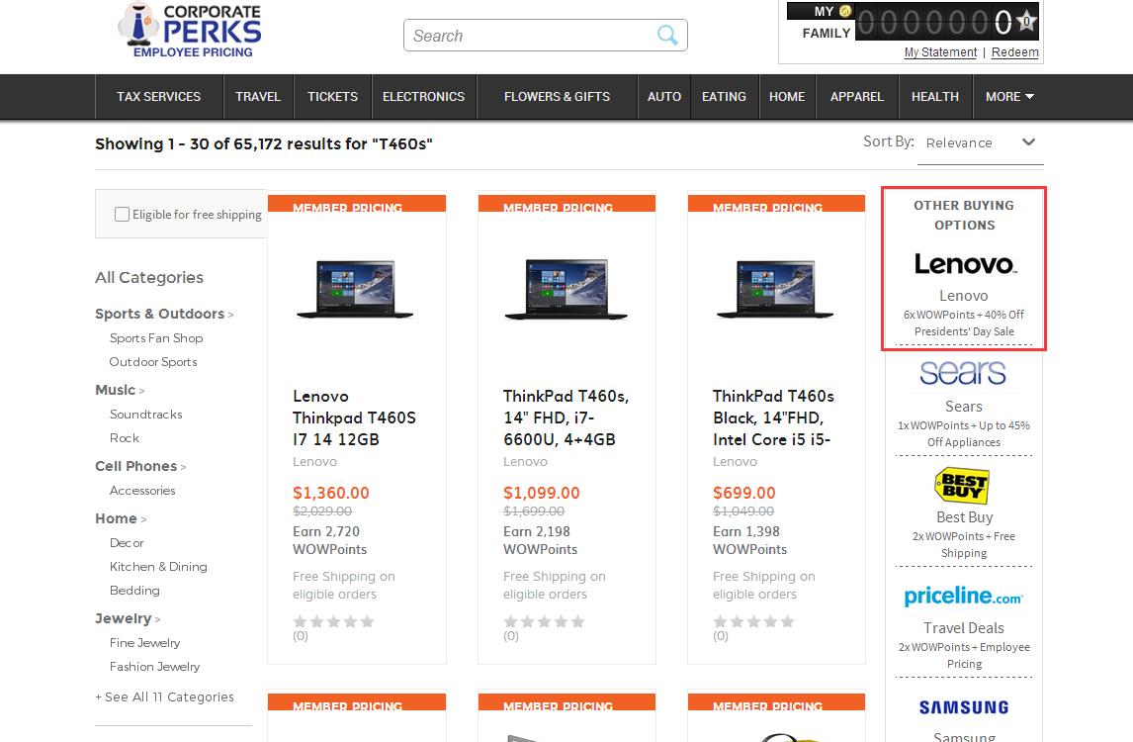Open TRAVEL menu
The height and width of the screenshot is (742, 1133).
(x=258, y=97)
